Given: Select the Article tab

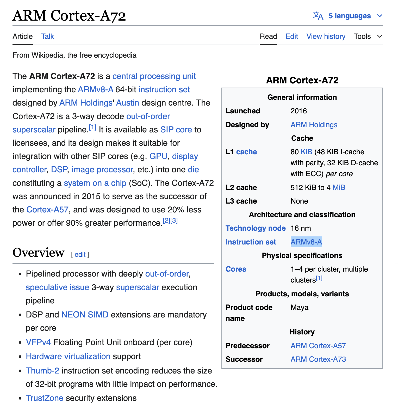Looking at the screenshot, I should pos(23,36).
